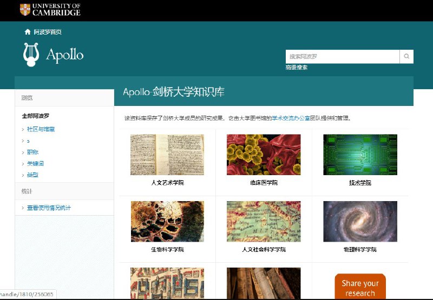Click the magnifier search button
This screenshot has height=300, width=433.
(x=406, y=57)
